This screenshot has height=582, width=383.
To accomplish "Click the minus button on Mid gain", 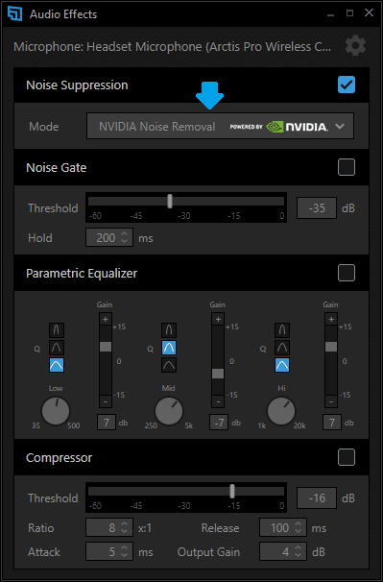I will pyautogui.click(x=218, y=401).
